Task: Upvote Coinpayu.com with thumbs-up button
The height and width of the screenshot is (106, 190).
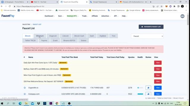Action: coord(148,94)
